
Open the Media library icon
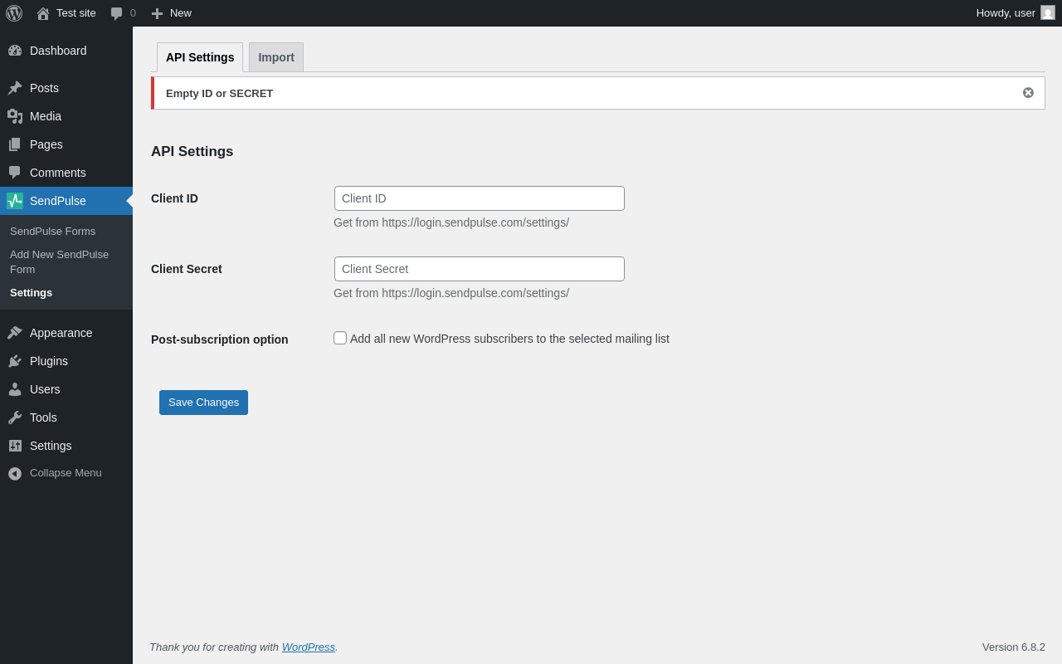15,116
